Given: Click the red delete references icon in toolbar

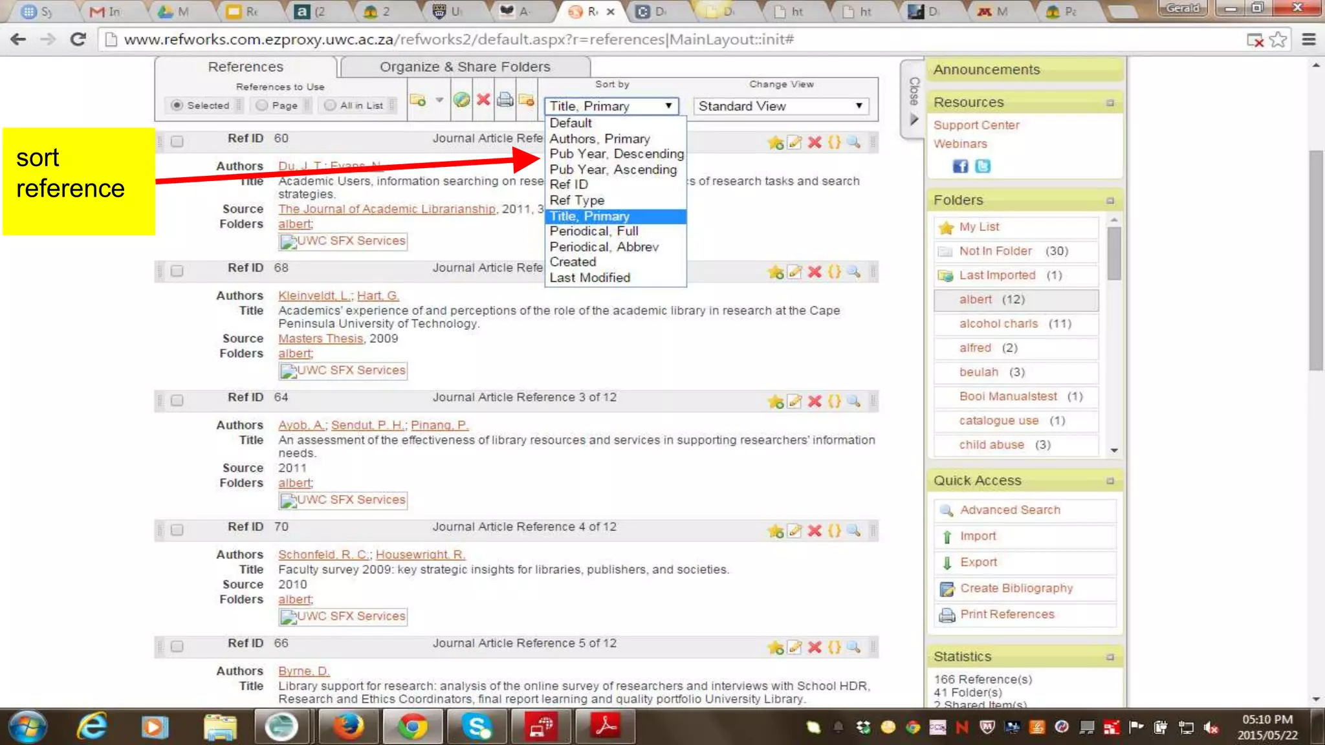Looking at the screenshot, I should pos(483,100).
